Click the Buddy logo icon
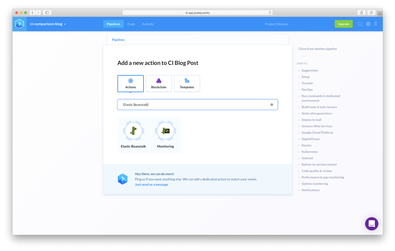Viewport: 395px width, 251px height. coord(19,24)
